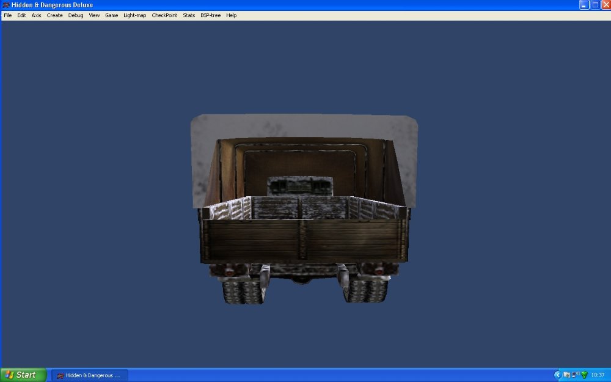
Task: Maximize the Hidden & Dangerous Deluxe window
Action: point(595,5)
